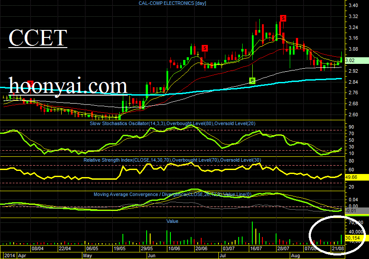Select the 2.84 price axis label

[353, 82]
